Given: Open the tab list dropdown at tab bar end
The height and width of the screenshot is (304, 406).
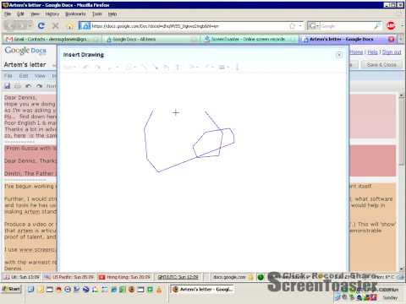Looking at the screenshot, I should (401, 39).
